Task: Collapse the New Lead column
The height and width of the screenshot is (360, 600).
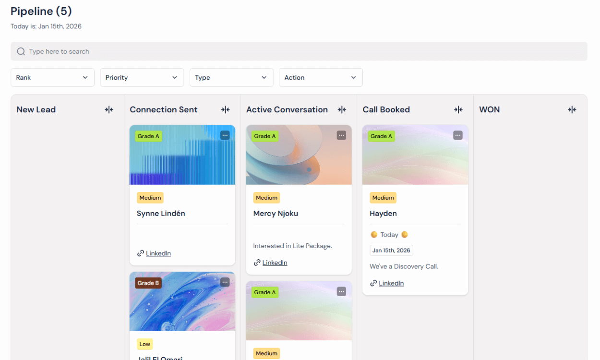Action: [x=109, y=110]
